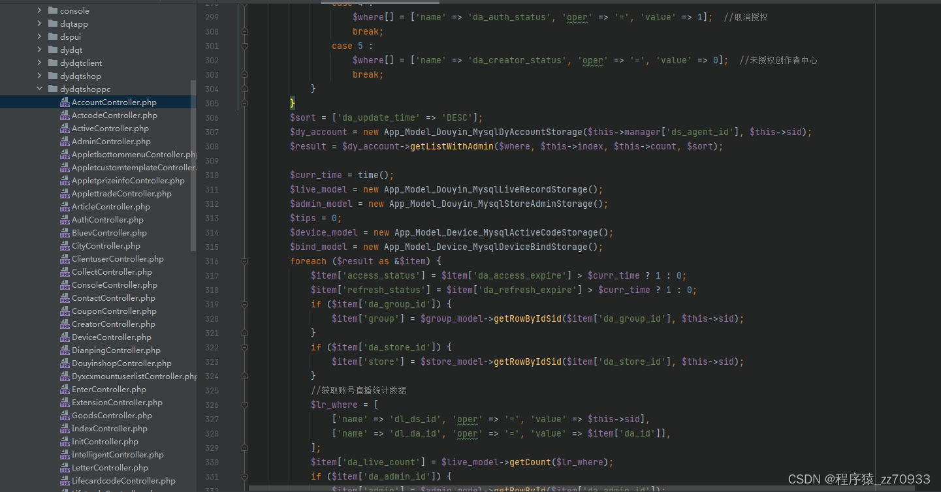Select LifecardcodeController.php in the tree
Viewport: 941px width, 492px height.
point(123,480)
